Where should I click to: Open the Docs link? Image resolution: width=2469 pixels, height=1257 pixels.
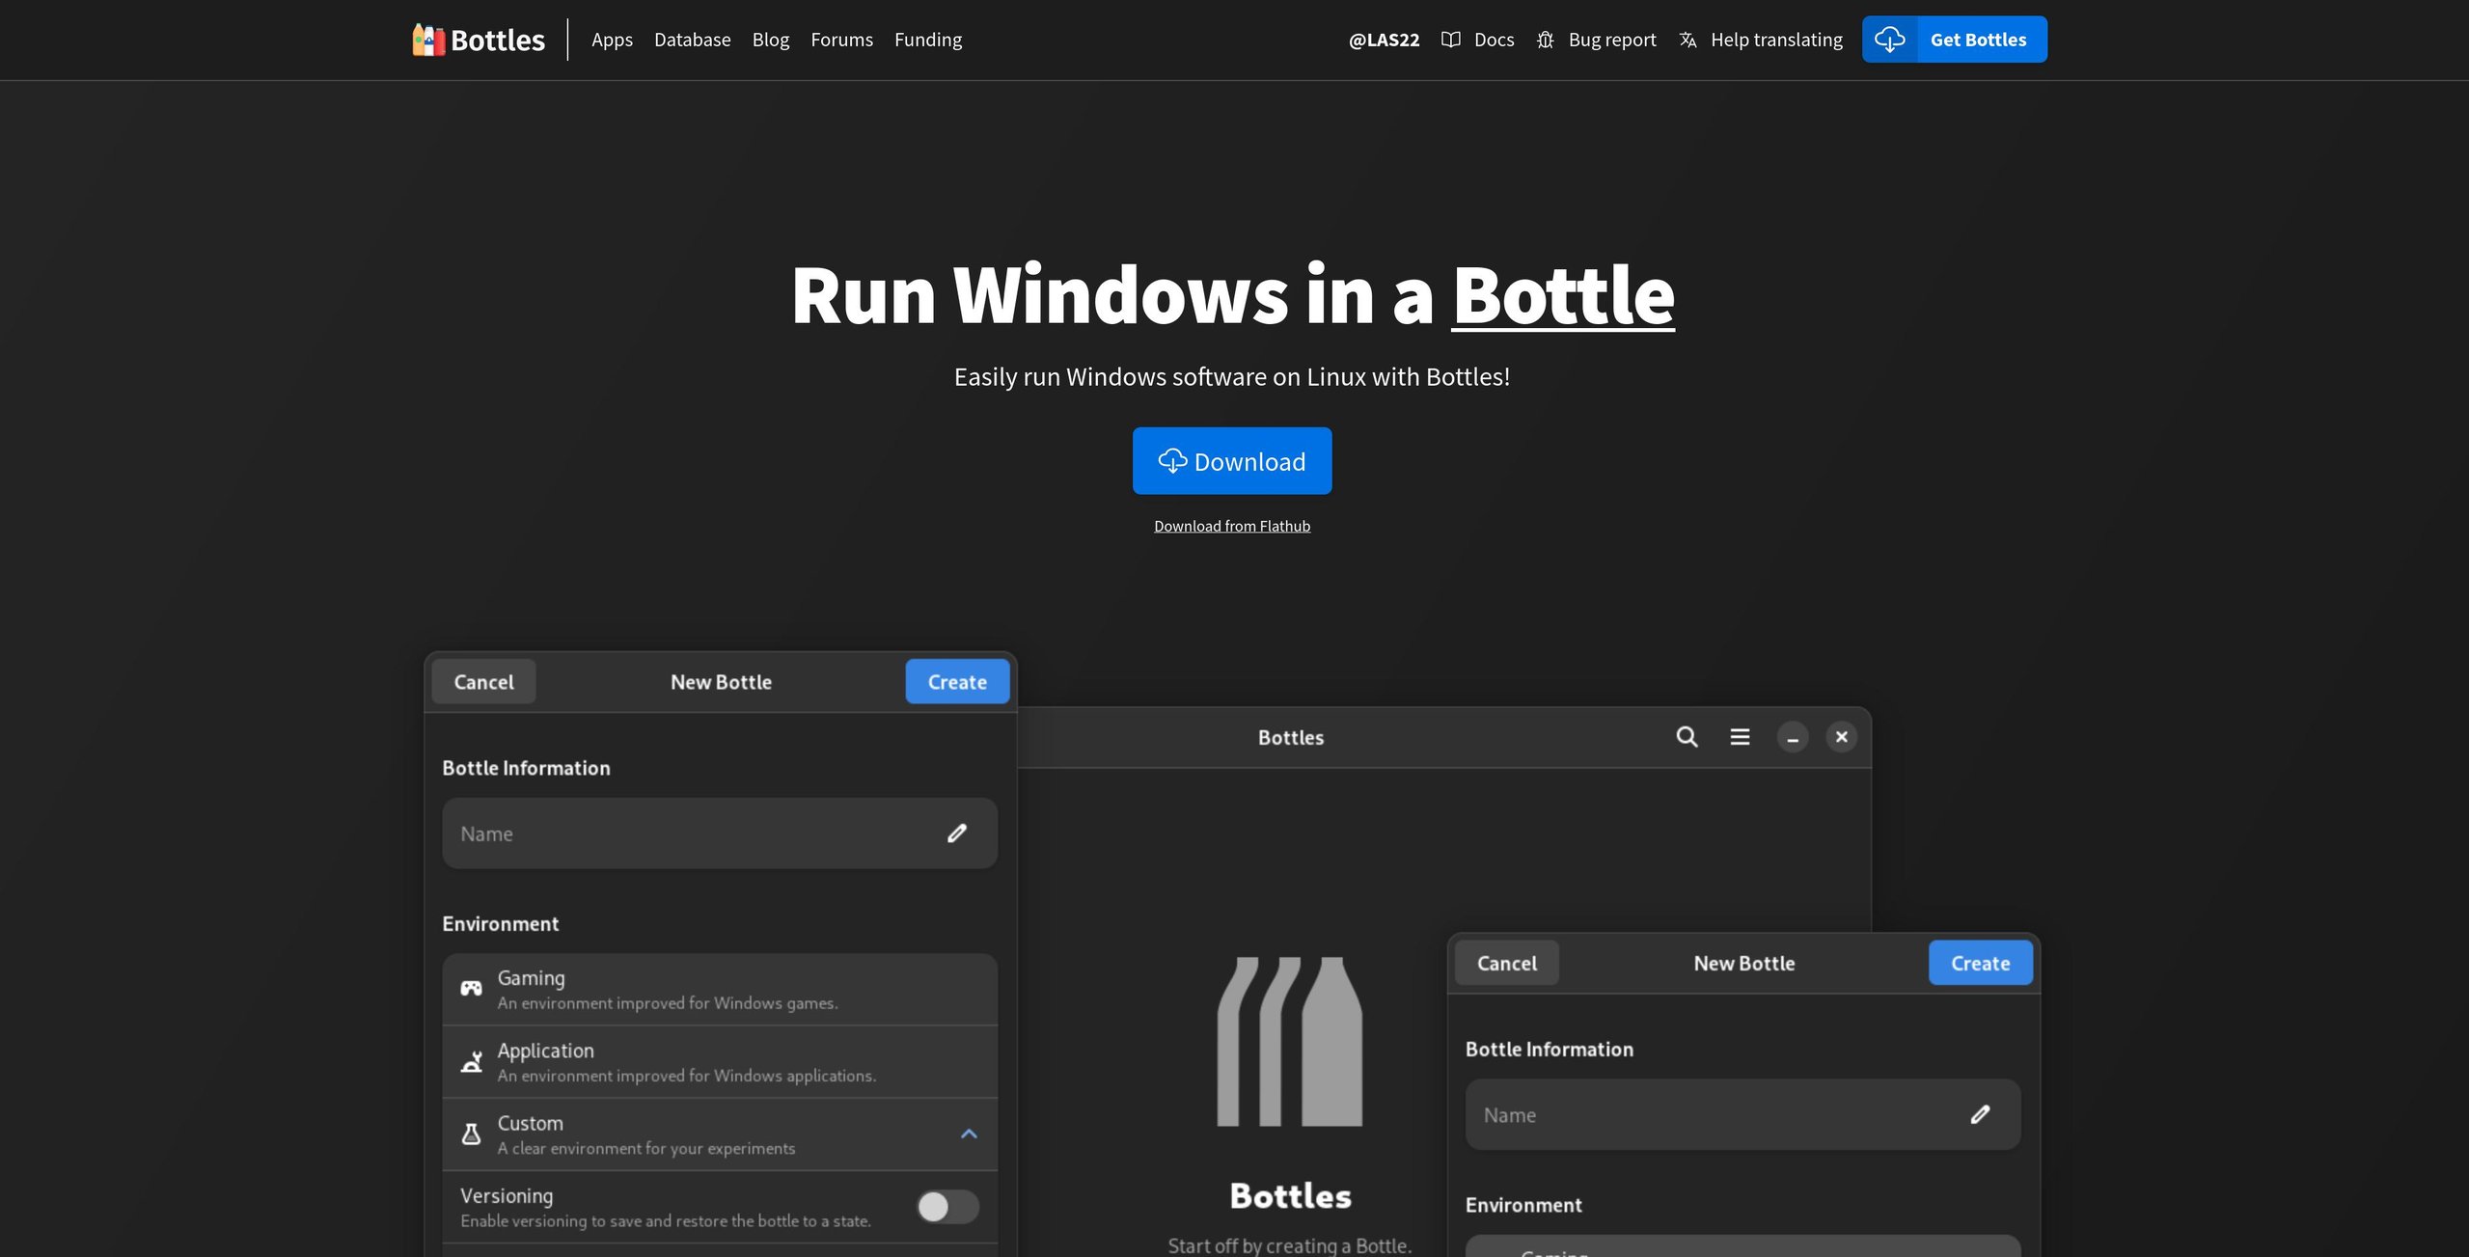(1494, 40)
